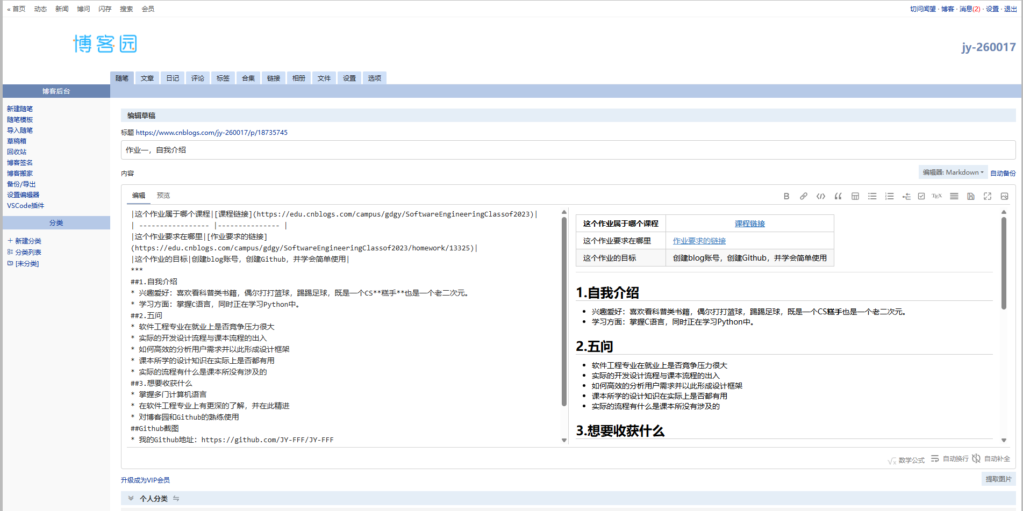Collapse the 个人分类 section
This screenshot has width=1023, height=511.
click(131, 498)
